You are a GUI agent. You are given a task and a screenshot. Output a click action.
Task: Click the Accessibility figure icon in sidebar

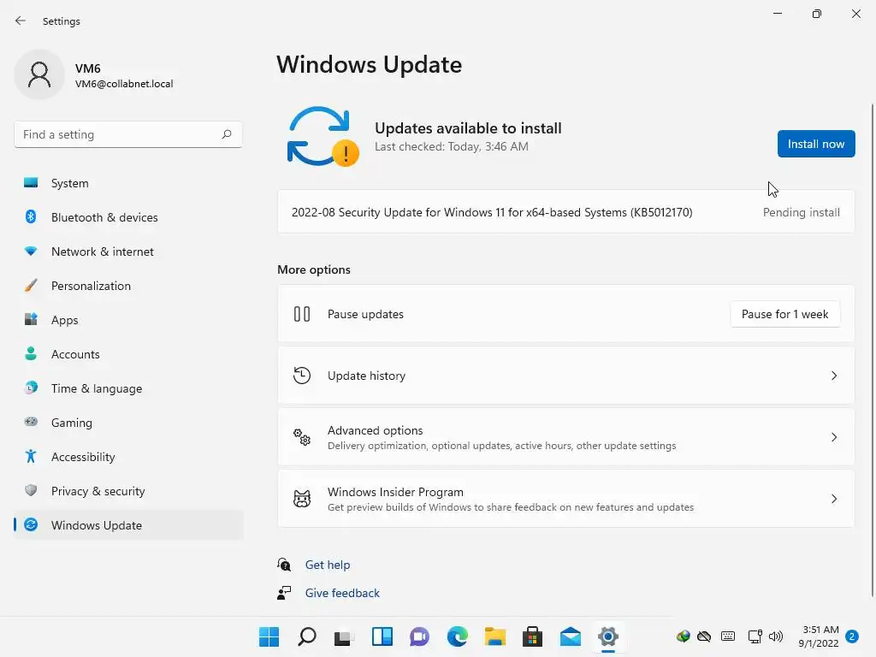pos(31,457)
